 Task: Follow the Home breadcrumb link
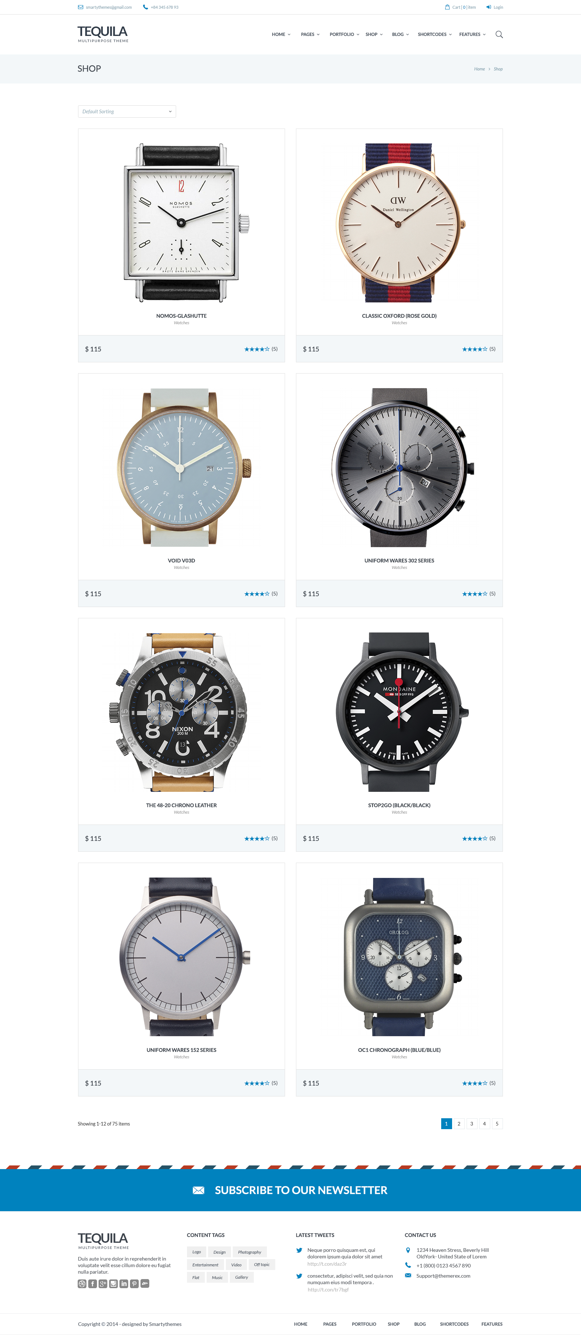click(x=479, y=69)
